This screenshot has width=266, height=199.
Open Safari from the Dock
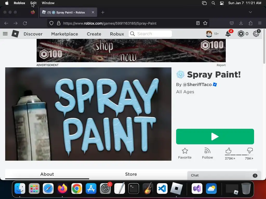point(48,188)
